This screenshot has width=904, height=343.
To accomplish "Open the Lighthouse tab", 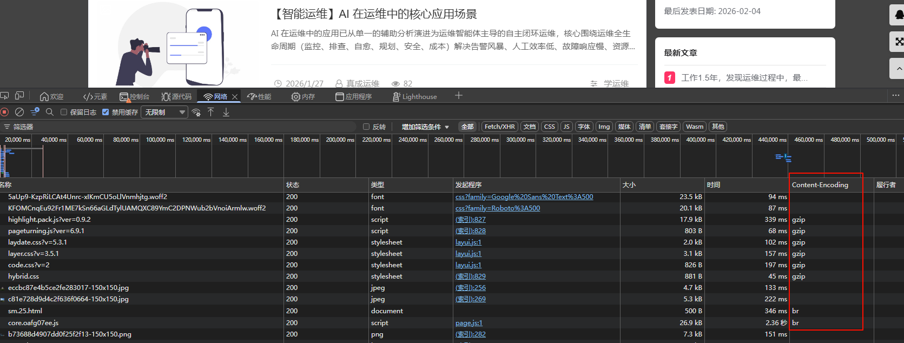I will (414, 97).
